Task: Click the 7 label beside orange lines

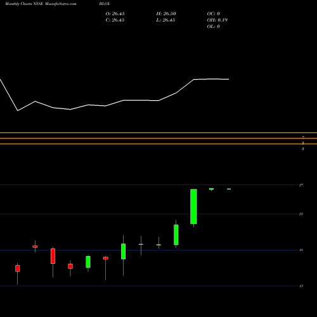Action: (303, 137)
